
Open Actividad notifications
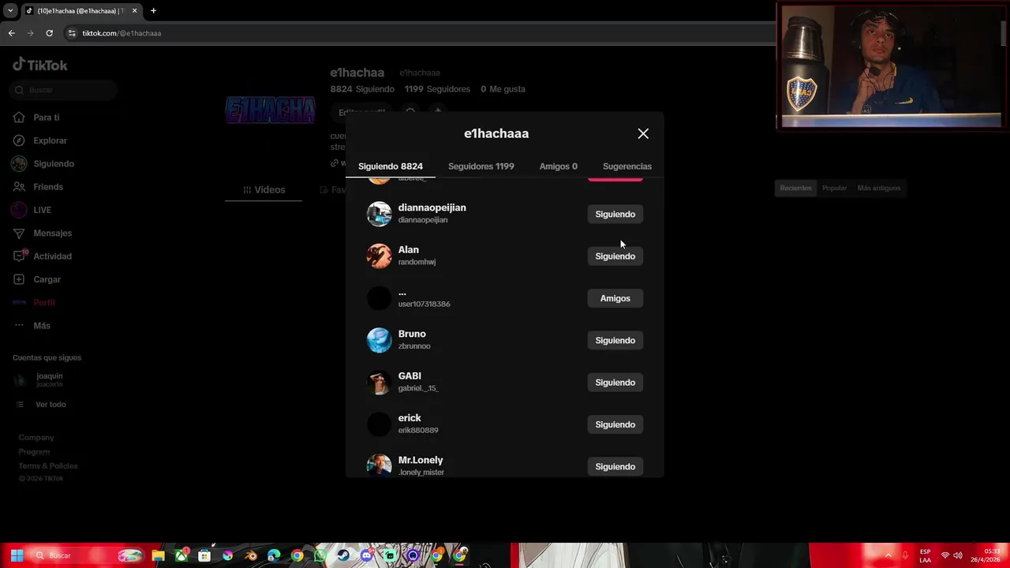coord(52,256)
